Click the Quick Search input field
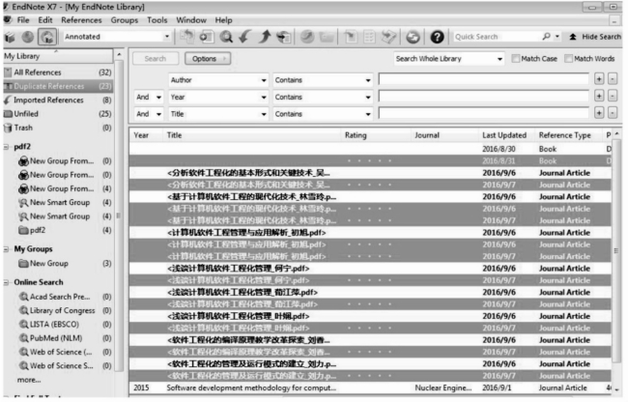The image size is (628, 402). coord(497,37)
